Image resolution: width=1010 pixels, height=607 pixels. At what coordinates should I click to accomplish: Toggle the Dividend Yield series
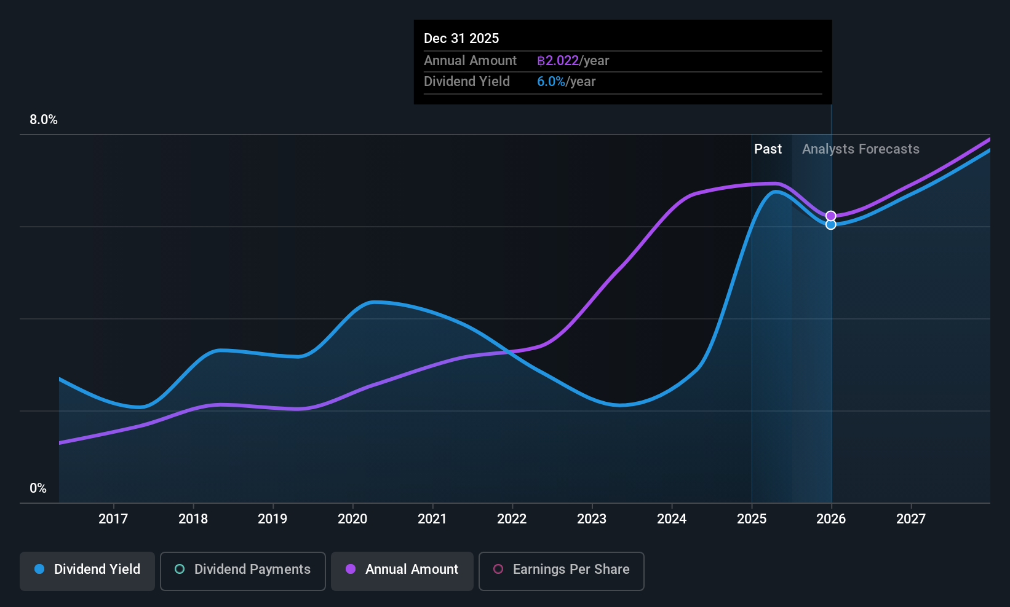(87, 571)
